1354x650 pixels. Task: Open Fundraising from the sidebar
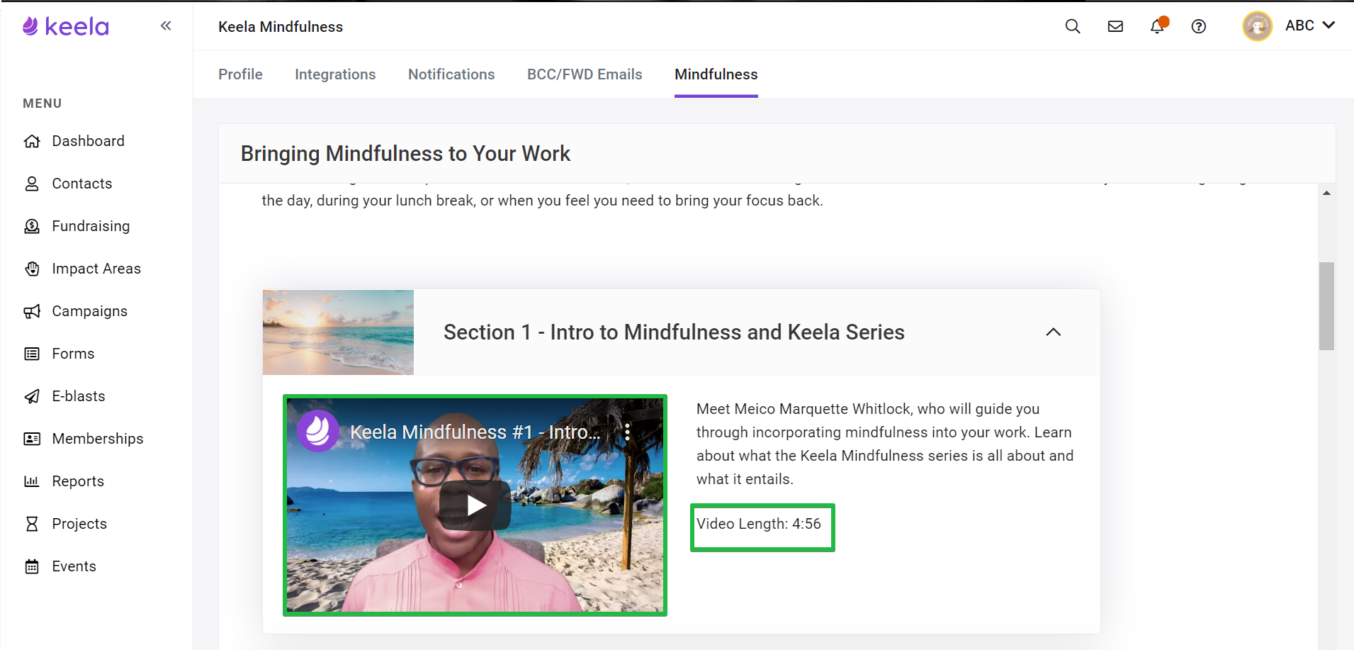pyautogui.click(x=91, y=226)
